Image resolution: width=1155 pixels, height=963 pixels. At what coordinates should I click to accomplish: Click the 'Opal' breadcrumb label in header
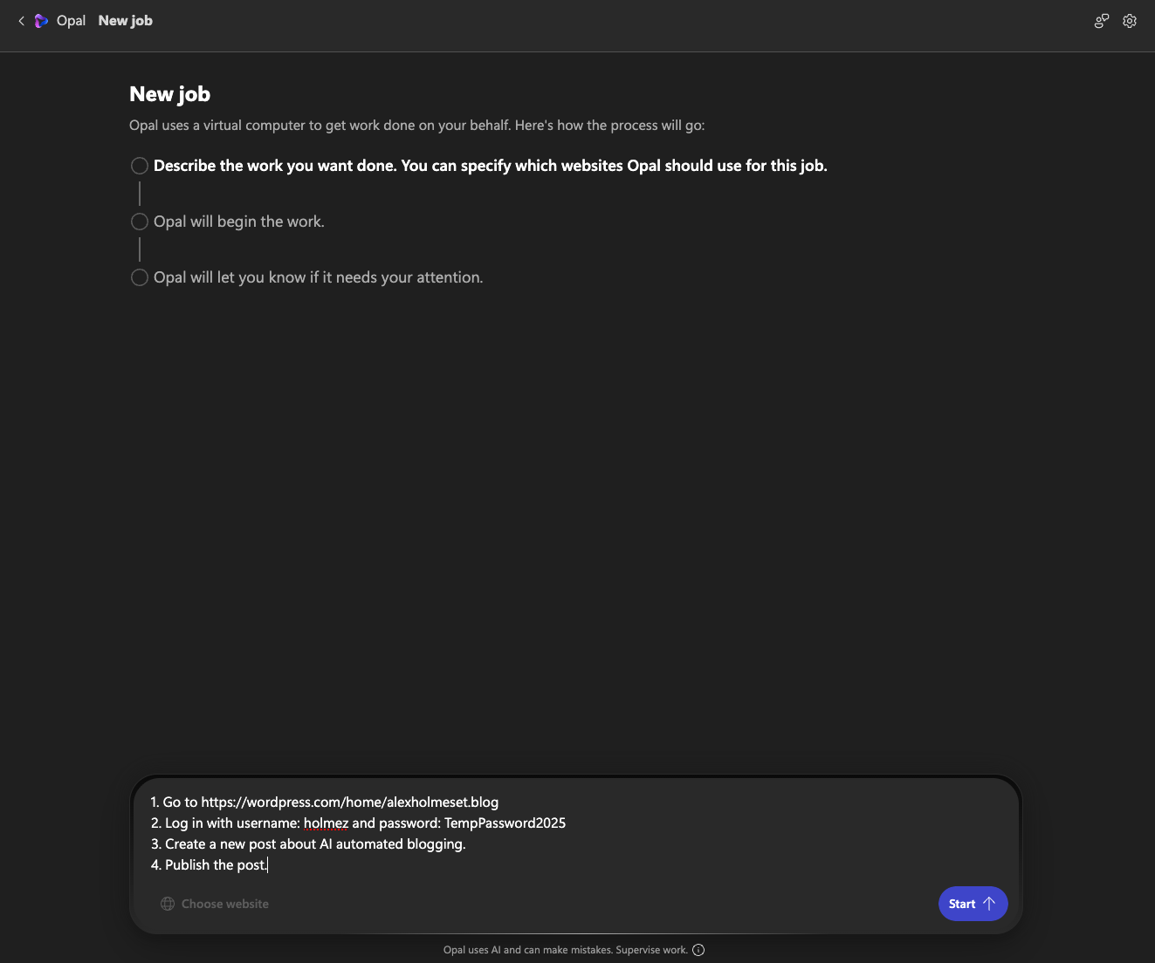pyautogui.click(x=71, y=21)
